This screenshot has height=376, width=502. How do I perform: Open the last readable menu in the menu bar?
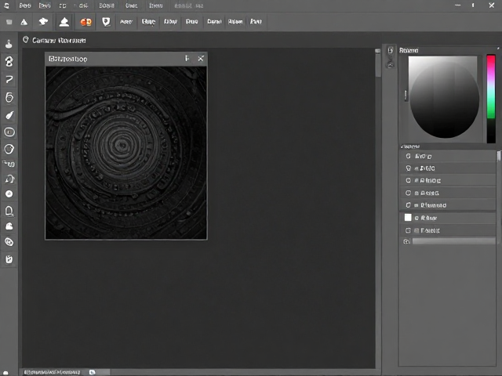pos(156,5)
